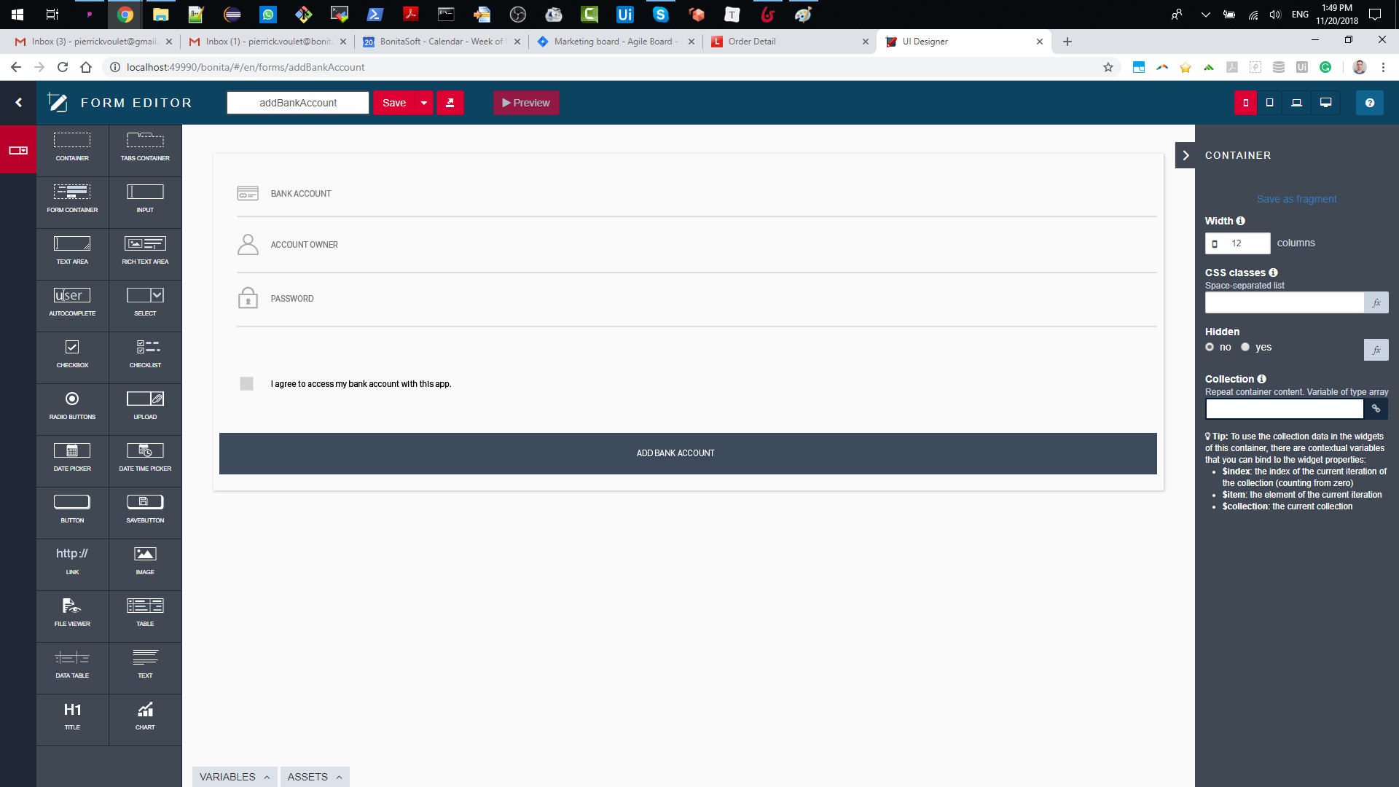Click the Text Area widget icon
1399x787 pixels.
72,250
